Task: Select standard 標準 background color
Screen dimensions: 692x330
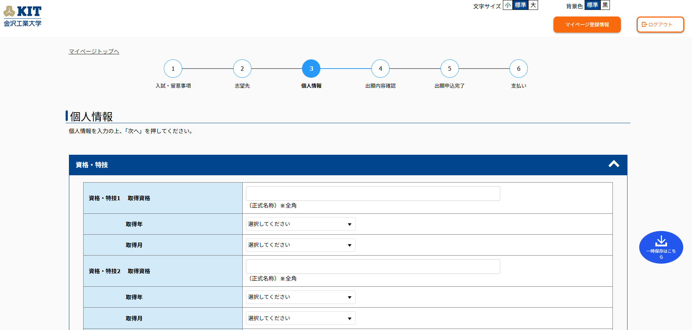Action: [x=592, y=5]
